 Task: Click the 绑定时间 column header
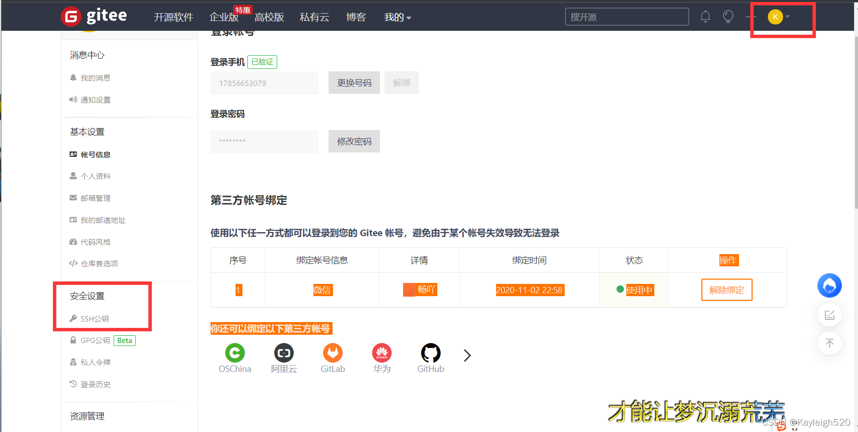click(x=529, y=260)
